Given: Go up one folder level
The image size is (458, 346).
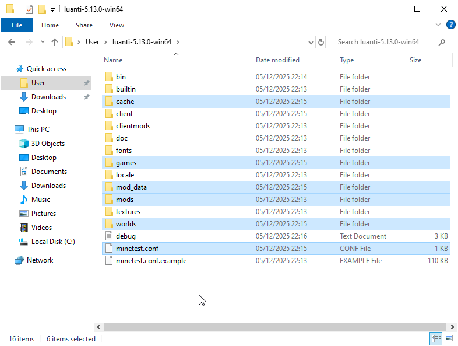Looking at the screenshot, I should (x=55, y=42).
